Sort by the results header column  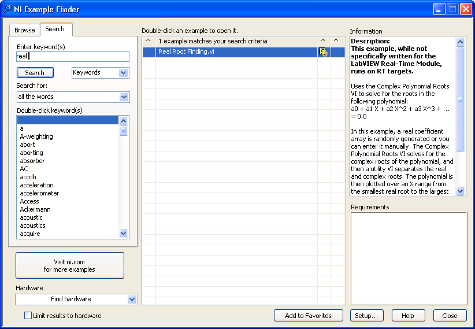[x=236, y=41]
